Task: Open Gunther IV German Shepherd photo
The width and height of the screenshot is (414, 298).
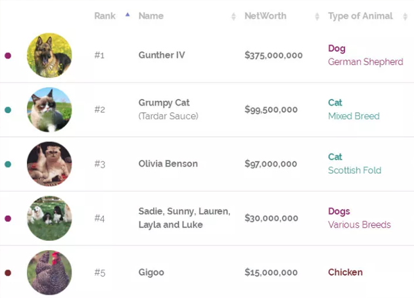Action: [49, 55]
